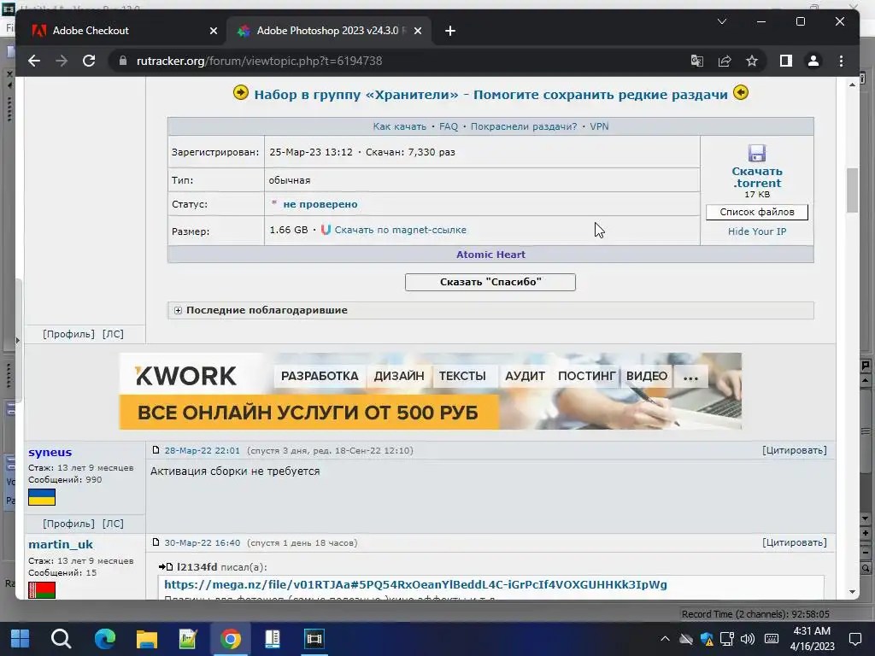Viewport: 875px width, 656px height.
Task: Click the video editor filmstrip taskbar icon
Action: point(314,639)
